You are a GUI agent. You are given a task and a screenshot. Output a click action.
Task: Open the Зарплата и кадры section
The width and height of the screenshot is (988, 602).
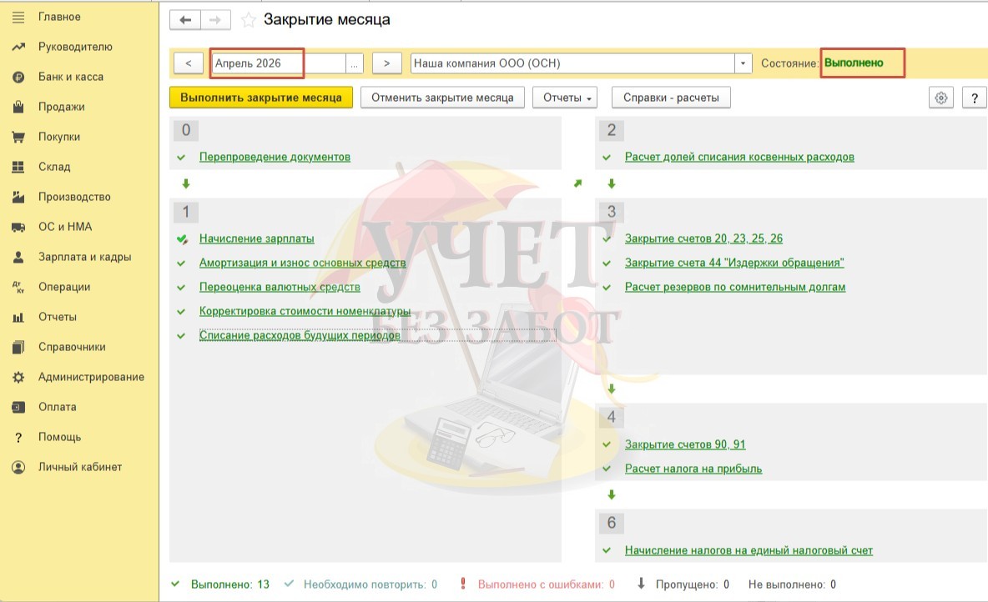point(84,257)
